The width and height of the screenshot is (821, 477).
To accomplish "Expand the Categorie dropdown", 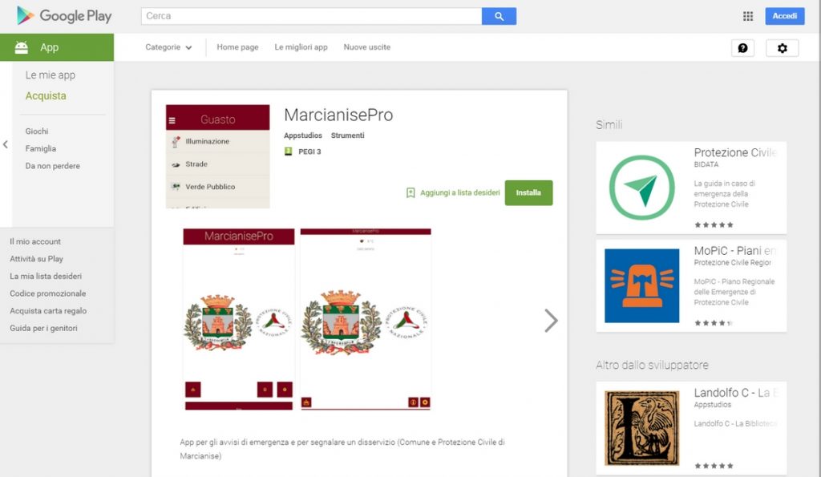I will [168, 47].
